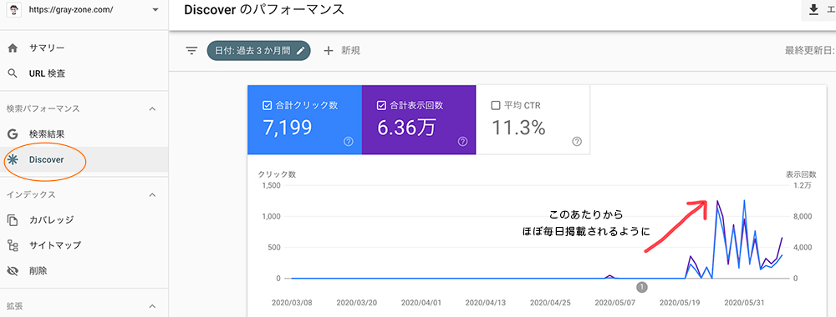Click the filter list icon
The height and width of the screenshot is (317, 836).
point(191,51)
